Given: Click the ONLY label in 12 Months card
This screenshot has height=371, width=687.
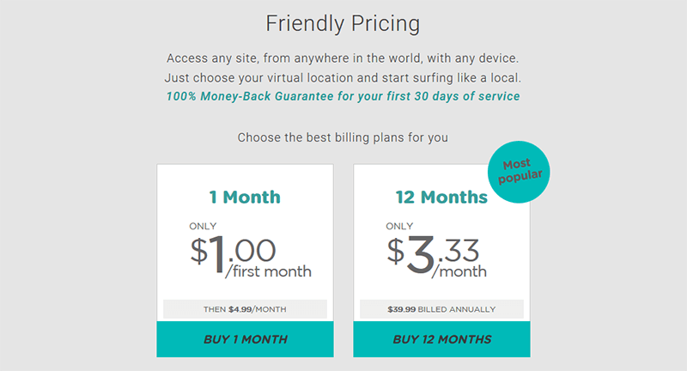Looking at the screenshot, I should [x=399, y=226].
